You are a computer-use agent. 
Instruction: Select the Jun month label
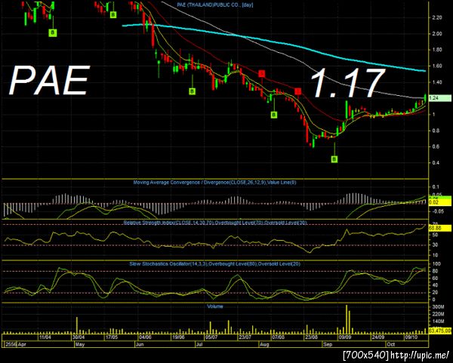pos(139,344)
